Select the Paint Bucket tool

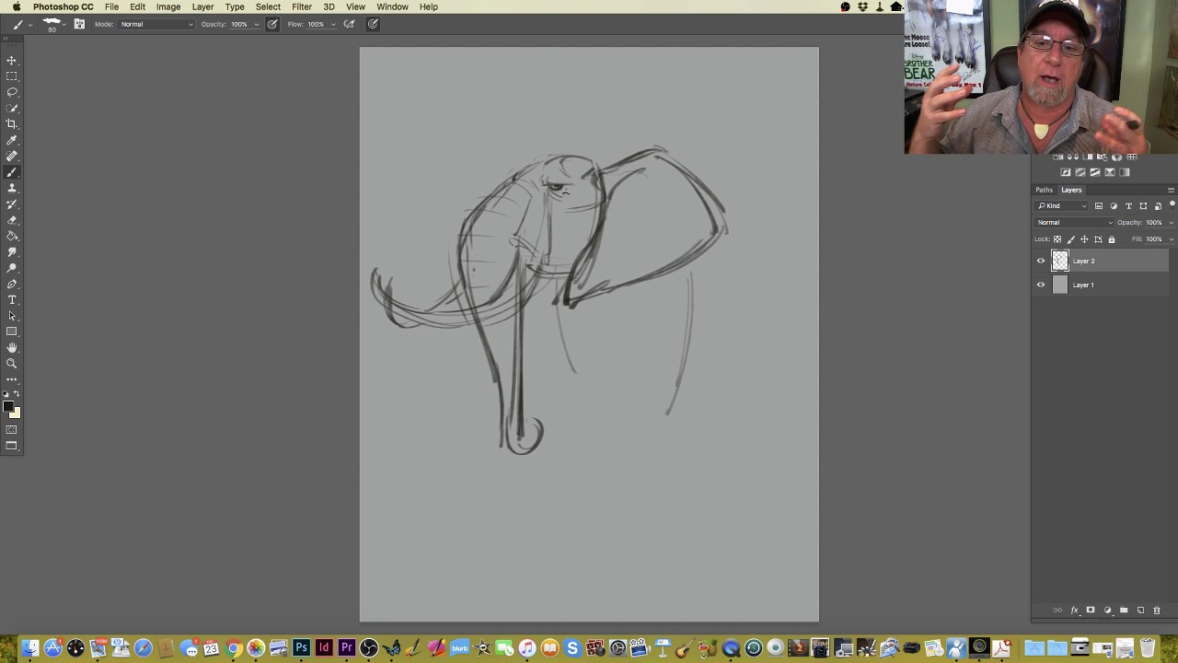coord(12,236)
